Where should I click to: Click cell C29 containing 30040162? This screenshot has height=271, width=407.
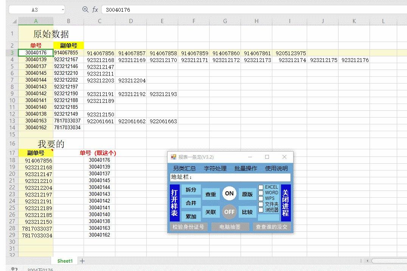pos(99,235)
